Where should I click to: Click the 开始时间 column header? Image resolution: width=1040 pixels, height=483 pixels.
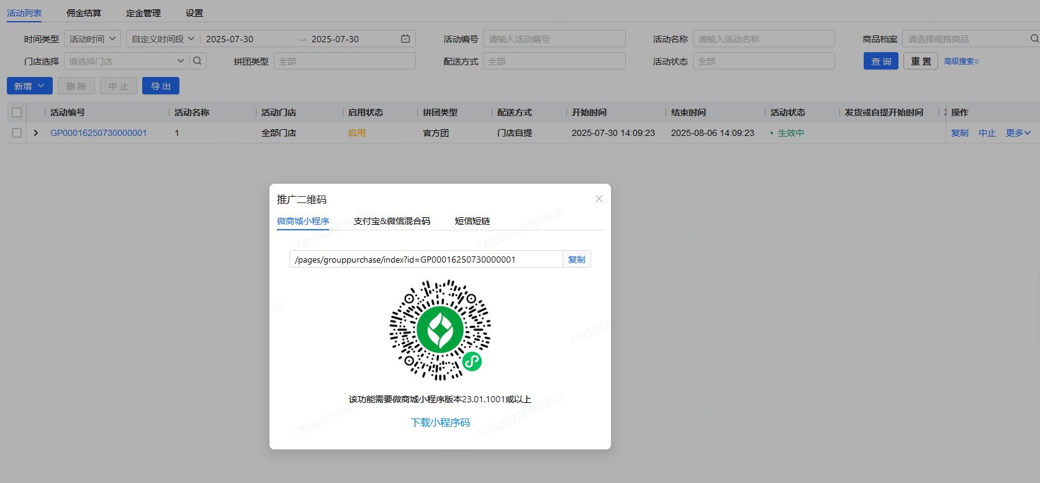(x=589, y=112)
